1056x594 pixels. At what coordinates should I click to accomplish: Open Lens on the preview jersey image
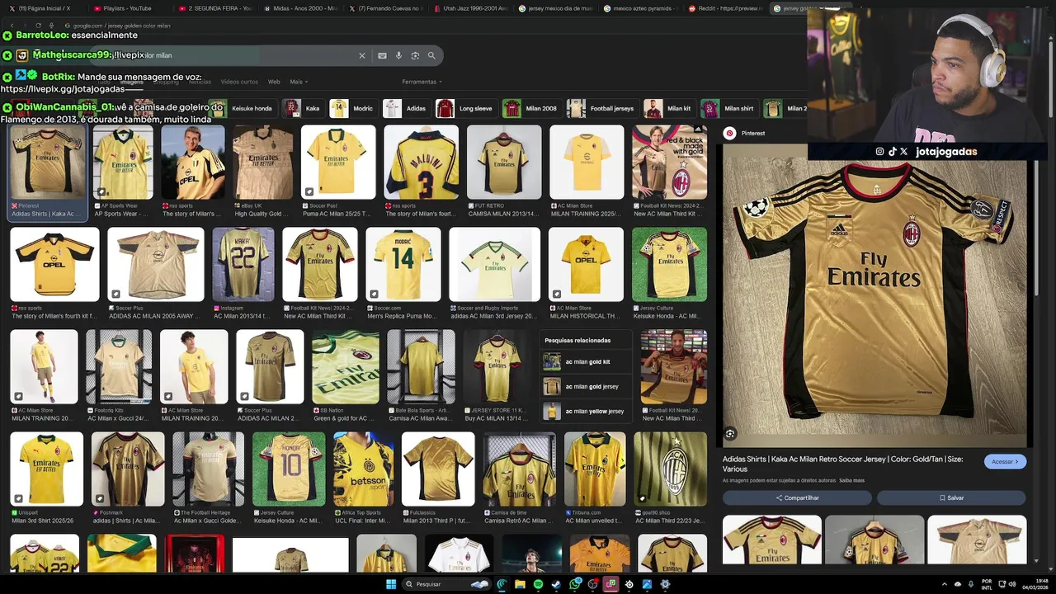click(730, 434)
